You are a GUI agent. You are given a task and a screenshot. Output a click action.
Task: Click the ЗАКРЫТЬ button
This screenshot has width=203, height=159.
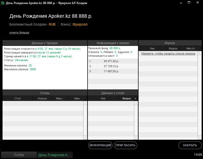point(190,145)
